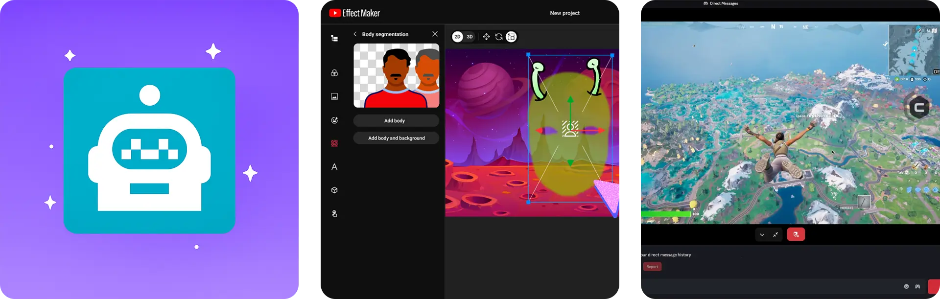This screenshot has width=940, height=299.
Task: Click the robot icon on teal tile
Action: point(150,148)
